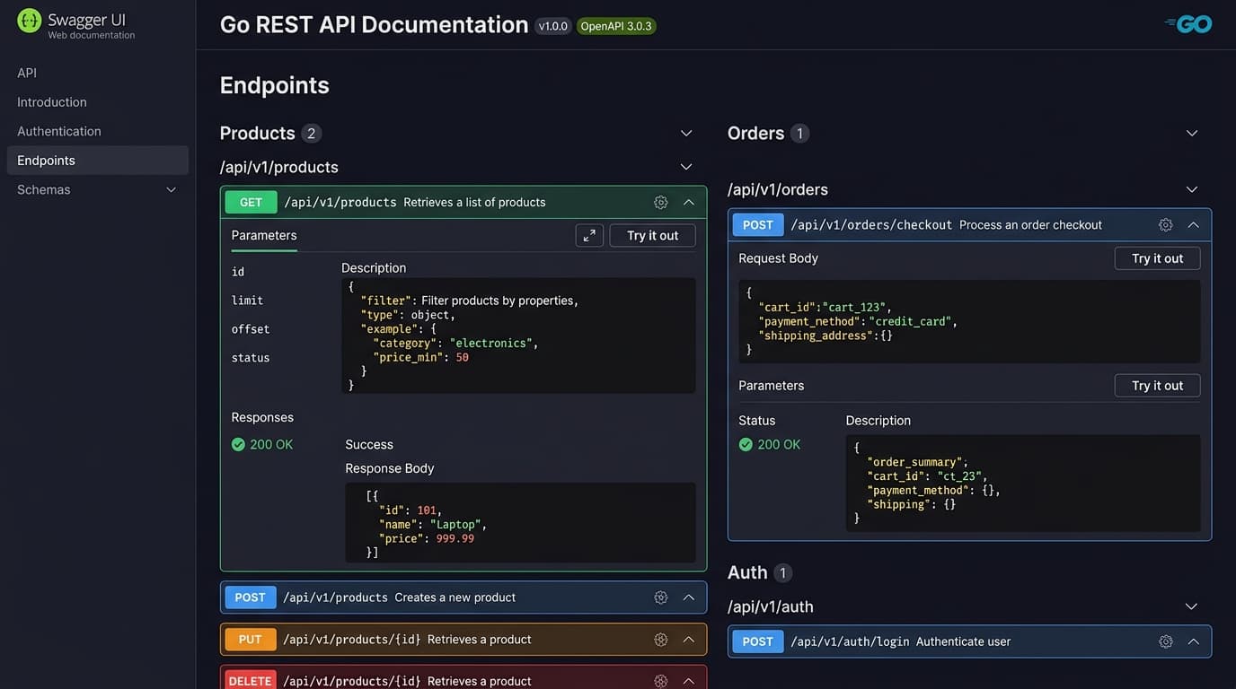This screenshot has width=1236, height=689.
Task: Select the limit parameter
Action: pyautogui.click(x=247, y=301)
